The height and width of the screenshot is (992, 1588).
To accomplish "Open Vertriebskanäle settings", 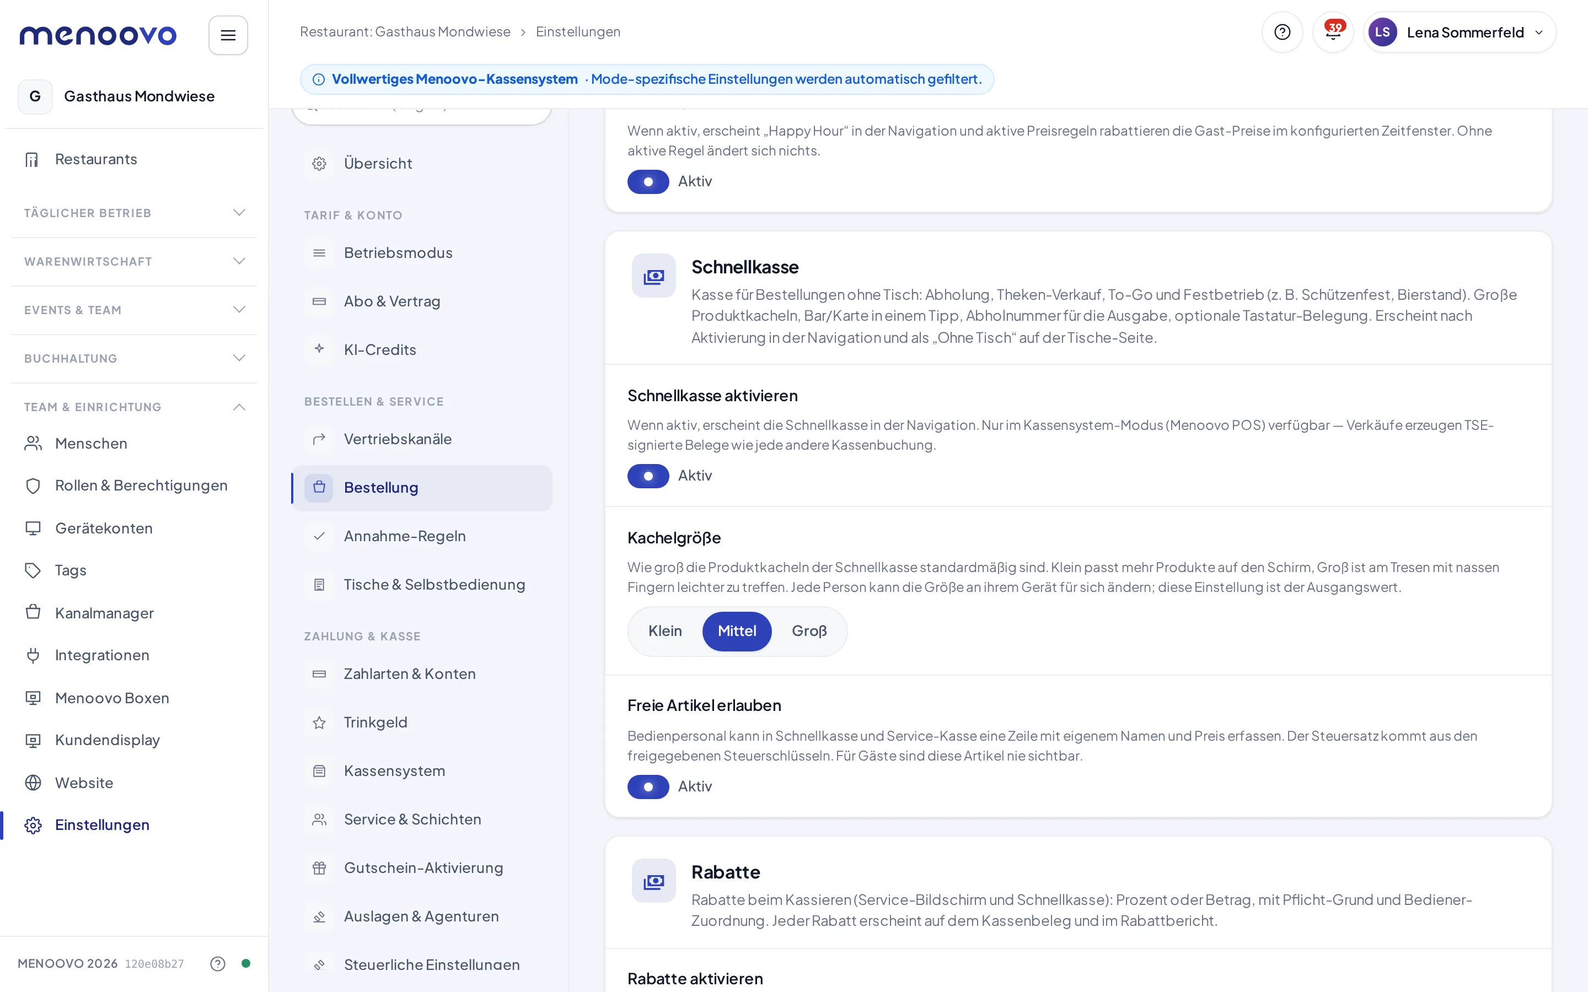I will tap(422, 439).
